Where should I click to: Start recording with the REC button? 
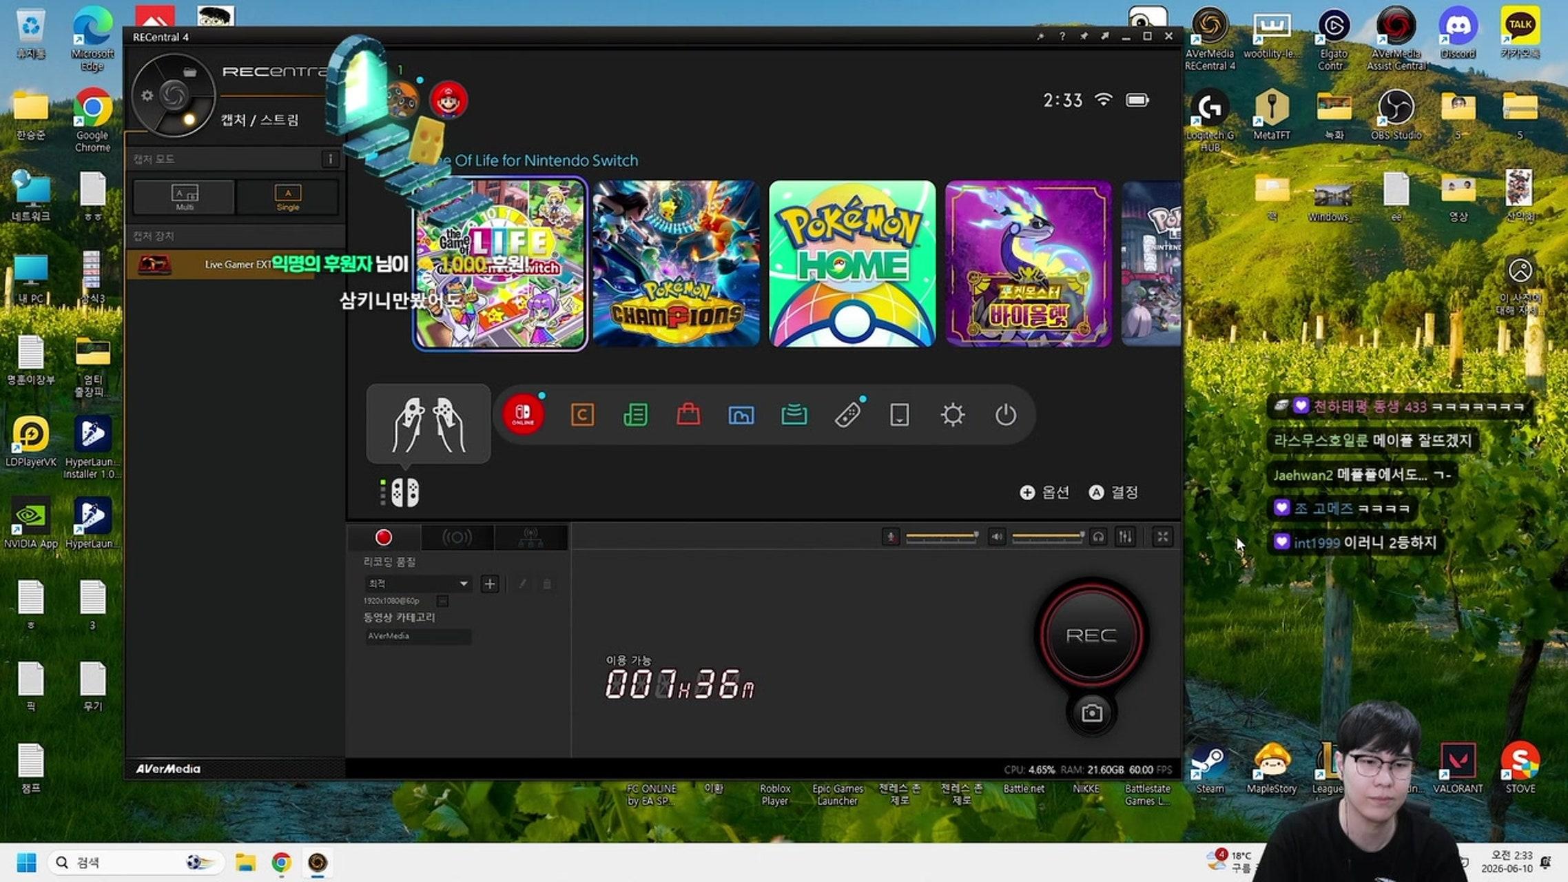point(1091,635)
